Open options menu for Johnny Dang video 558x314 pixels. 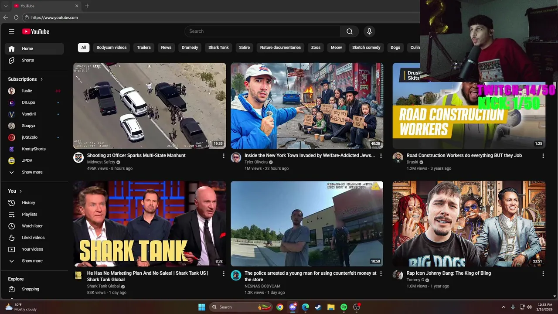[543, 273]
